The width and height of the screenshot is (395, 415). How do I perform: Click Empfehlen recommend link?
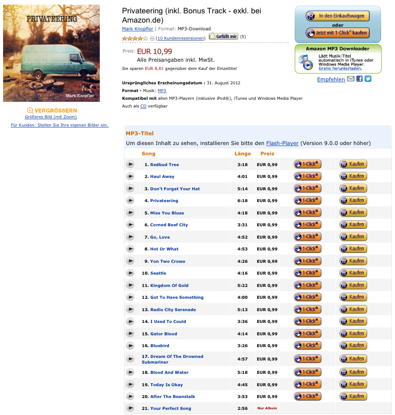coord(331,79)
